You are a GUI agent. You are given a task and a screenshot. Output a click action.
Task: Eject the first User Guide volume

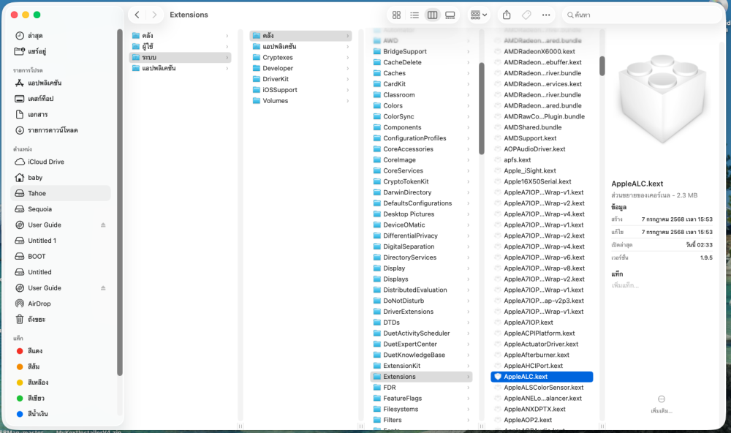tap(103, 225)
